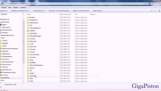Select Виртуальные машины in navigation pane
The image size is (161, 91).
10,49
